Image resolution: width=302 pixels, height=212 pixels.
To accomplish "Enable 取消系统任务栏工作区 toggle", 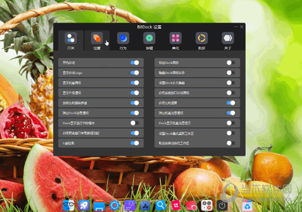I will [x=231, y=143].
